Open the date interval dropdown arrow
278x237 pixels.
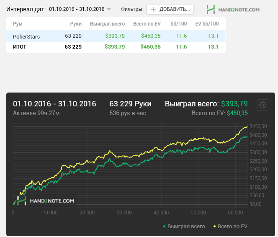point(109,9)
